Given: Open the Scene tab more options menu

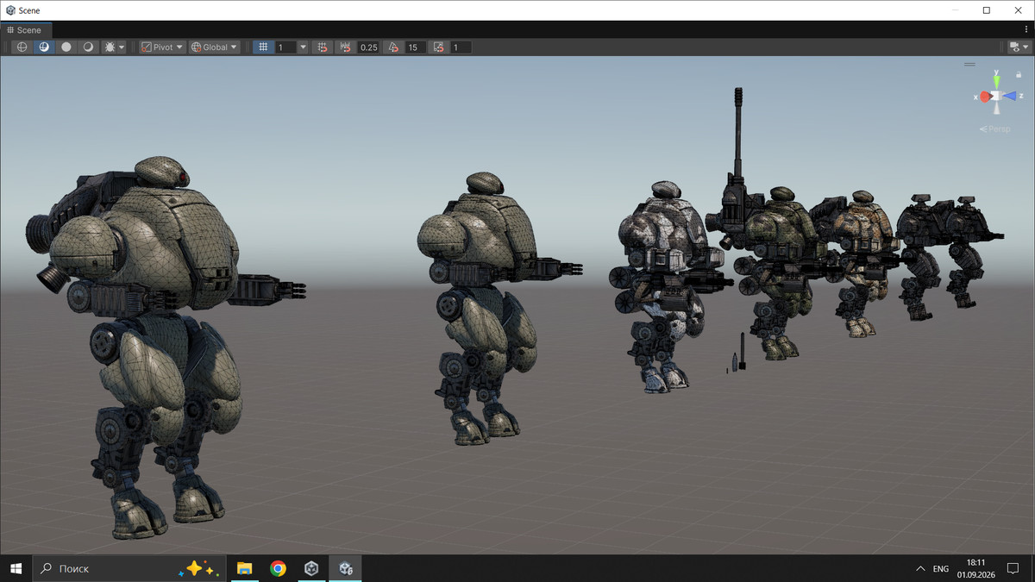Looking at the screenshot, I should [1026, 30].
